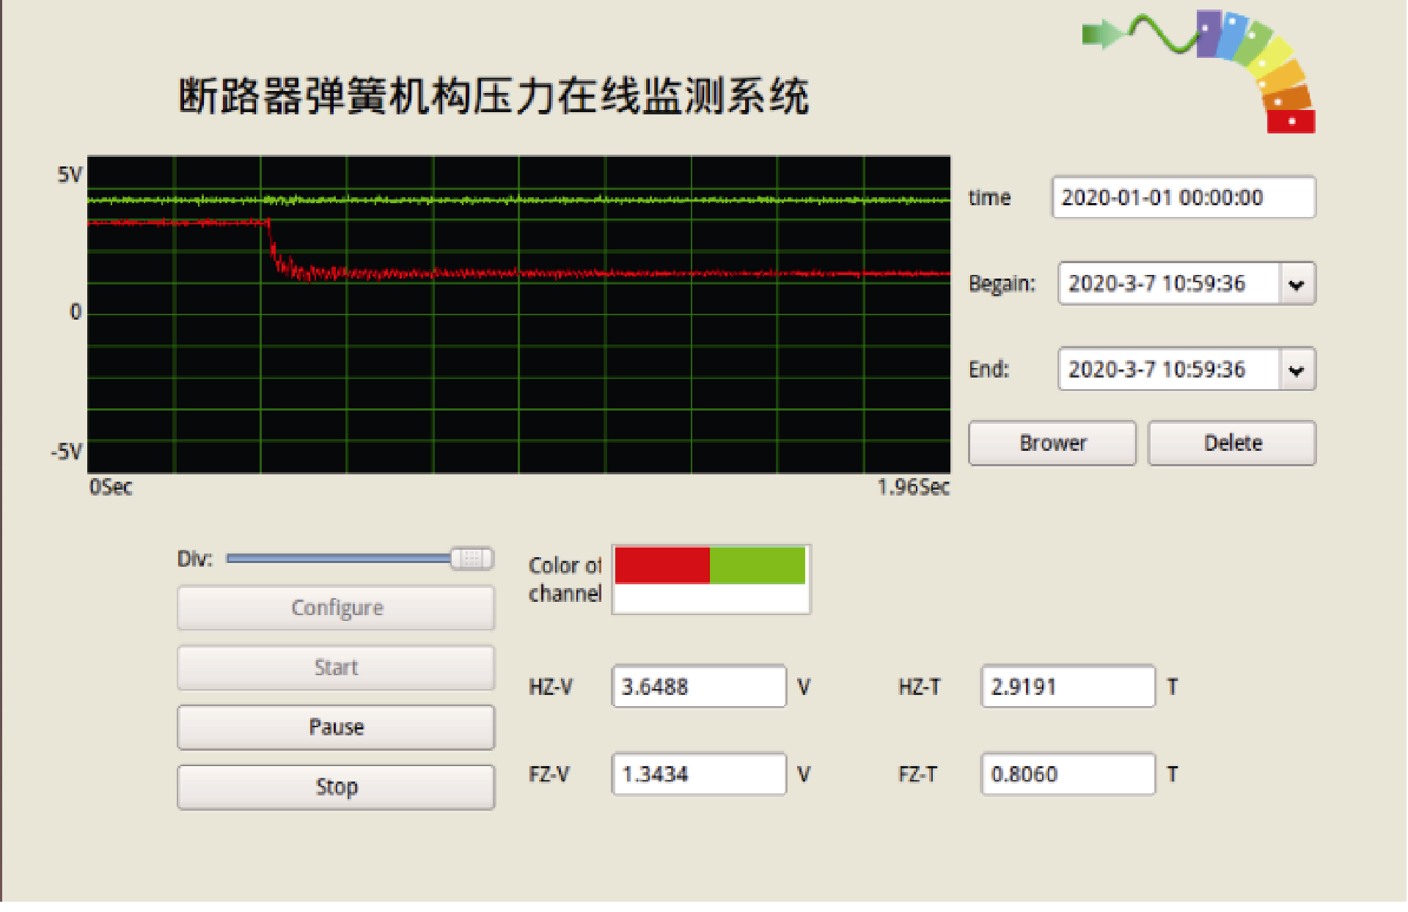Click the grayed-out Start button
The width and height of the screenshot is (1408, 912).
[x=336, y=667]
